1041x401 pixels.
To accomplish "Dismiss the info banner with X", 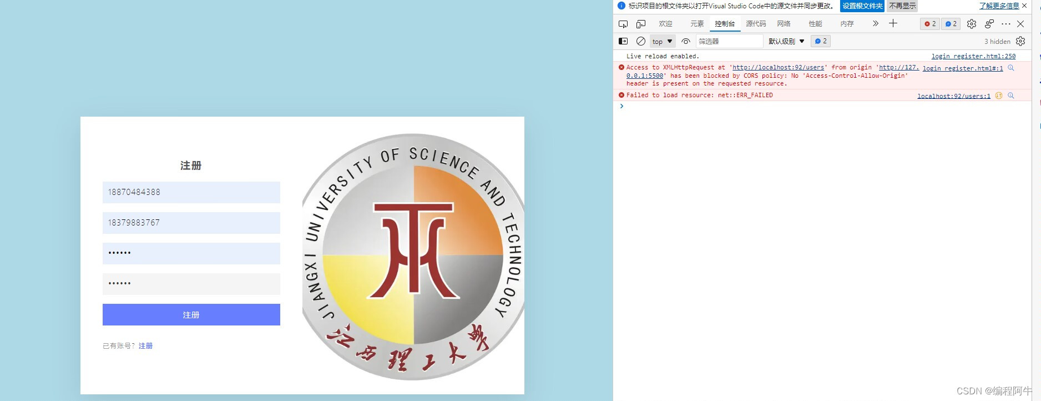I will (x=1024, y=6).
